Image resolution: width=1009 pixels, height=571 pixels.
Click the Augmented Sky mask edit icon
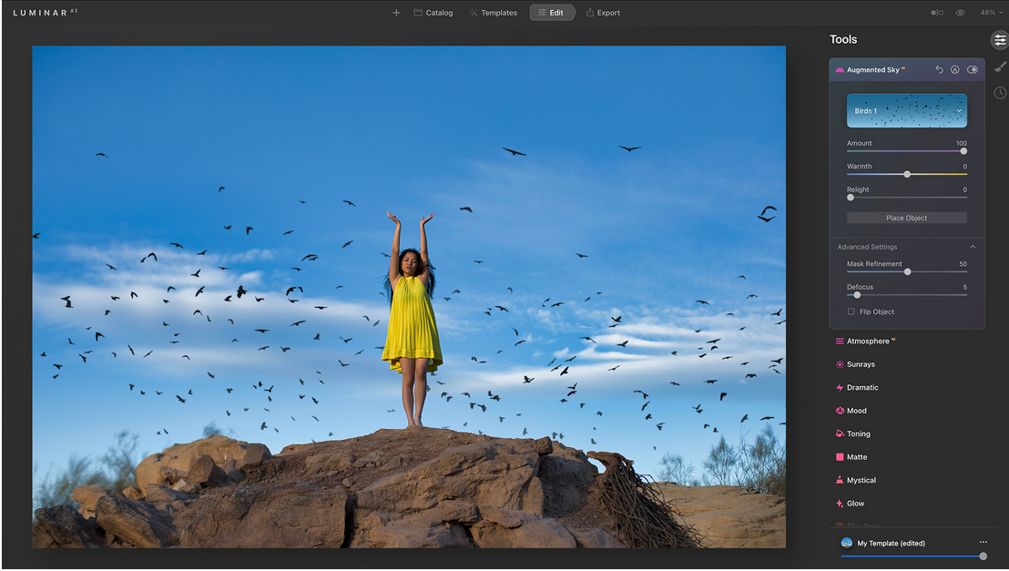point(955,70)
